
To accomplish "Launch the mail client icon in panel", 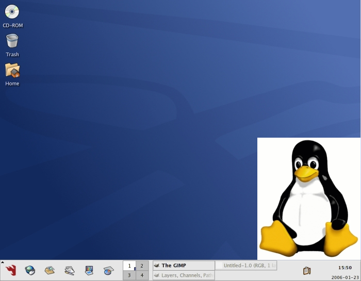I will click(50, 270).
